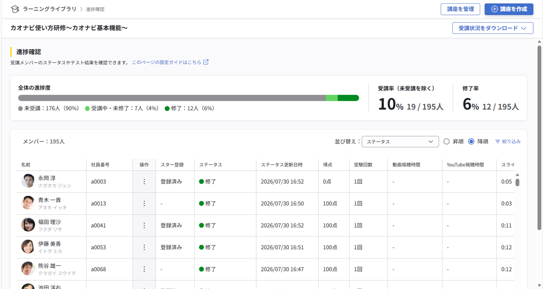The width and height of the screenshot is (543, 289).
Task: Click the avatar photo of 伊藤 美香
Action: pos(28,247)
